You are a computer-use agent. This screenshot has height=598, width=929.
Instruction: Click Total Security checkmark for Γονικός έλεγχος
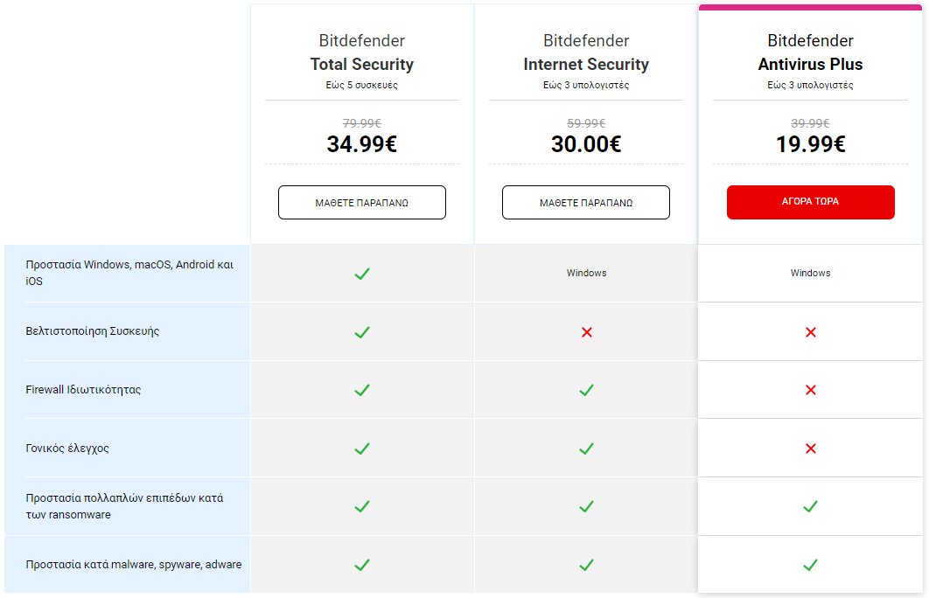(361, 448)
